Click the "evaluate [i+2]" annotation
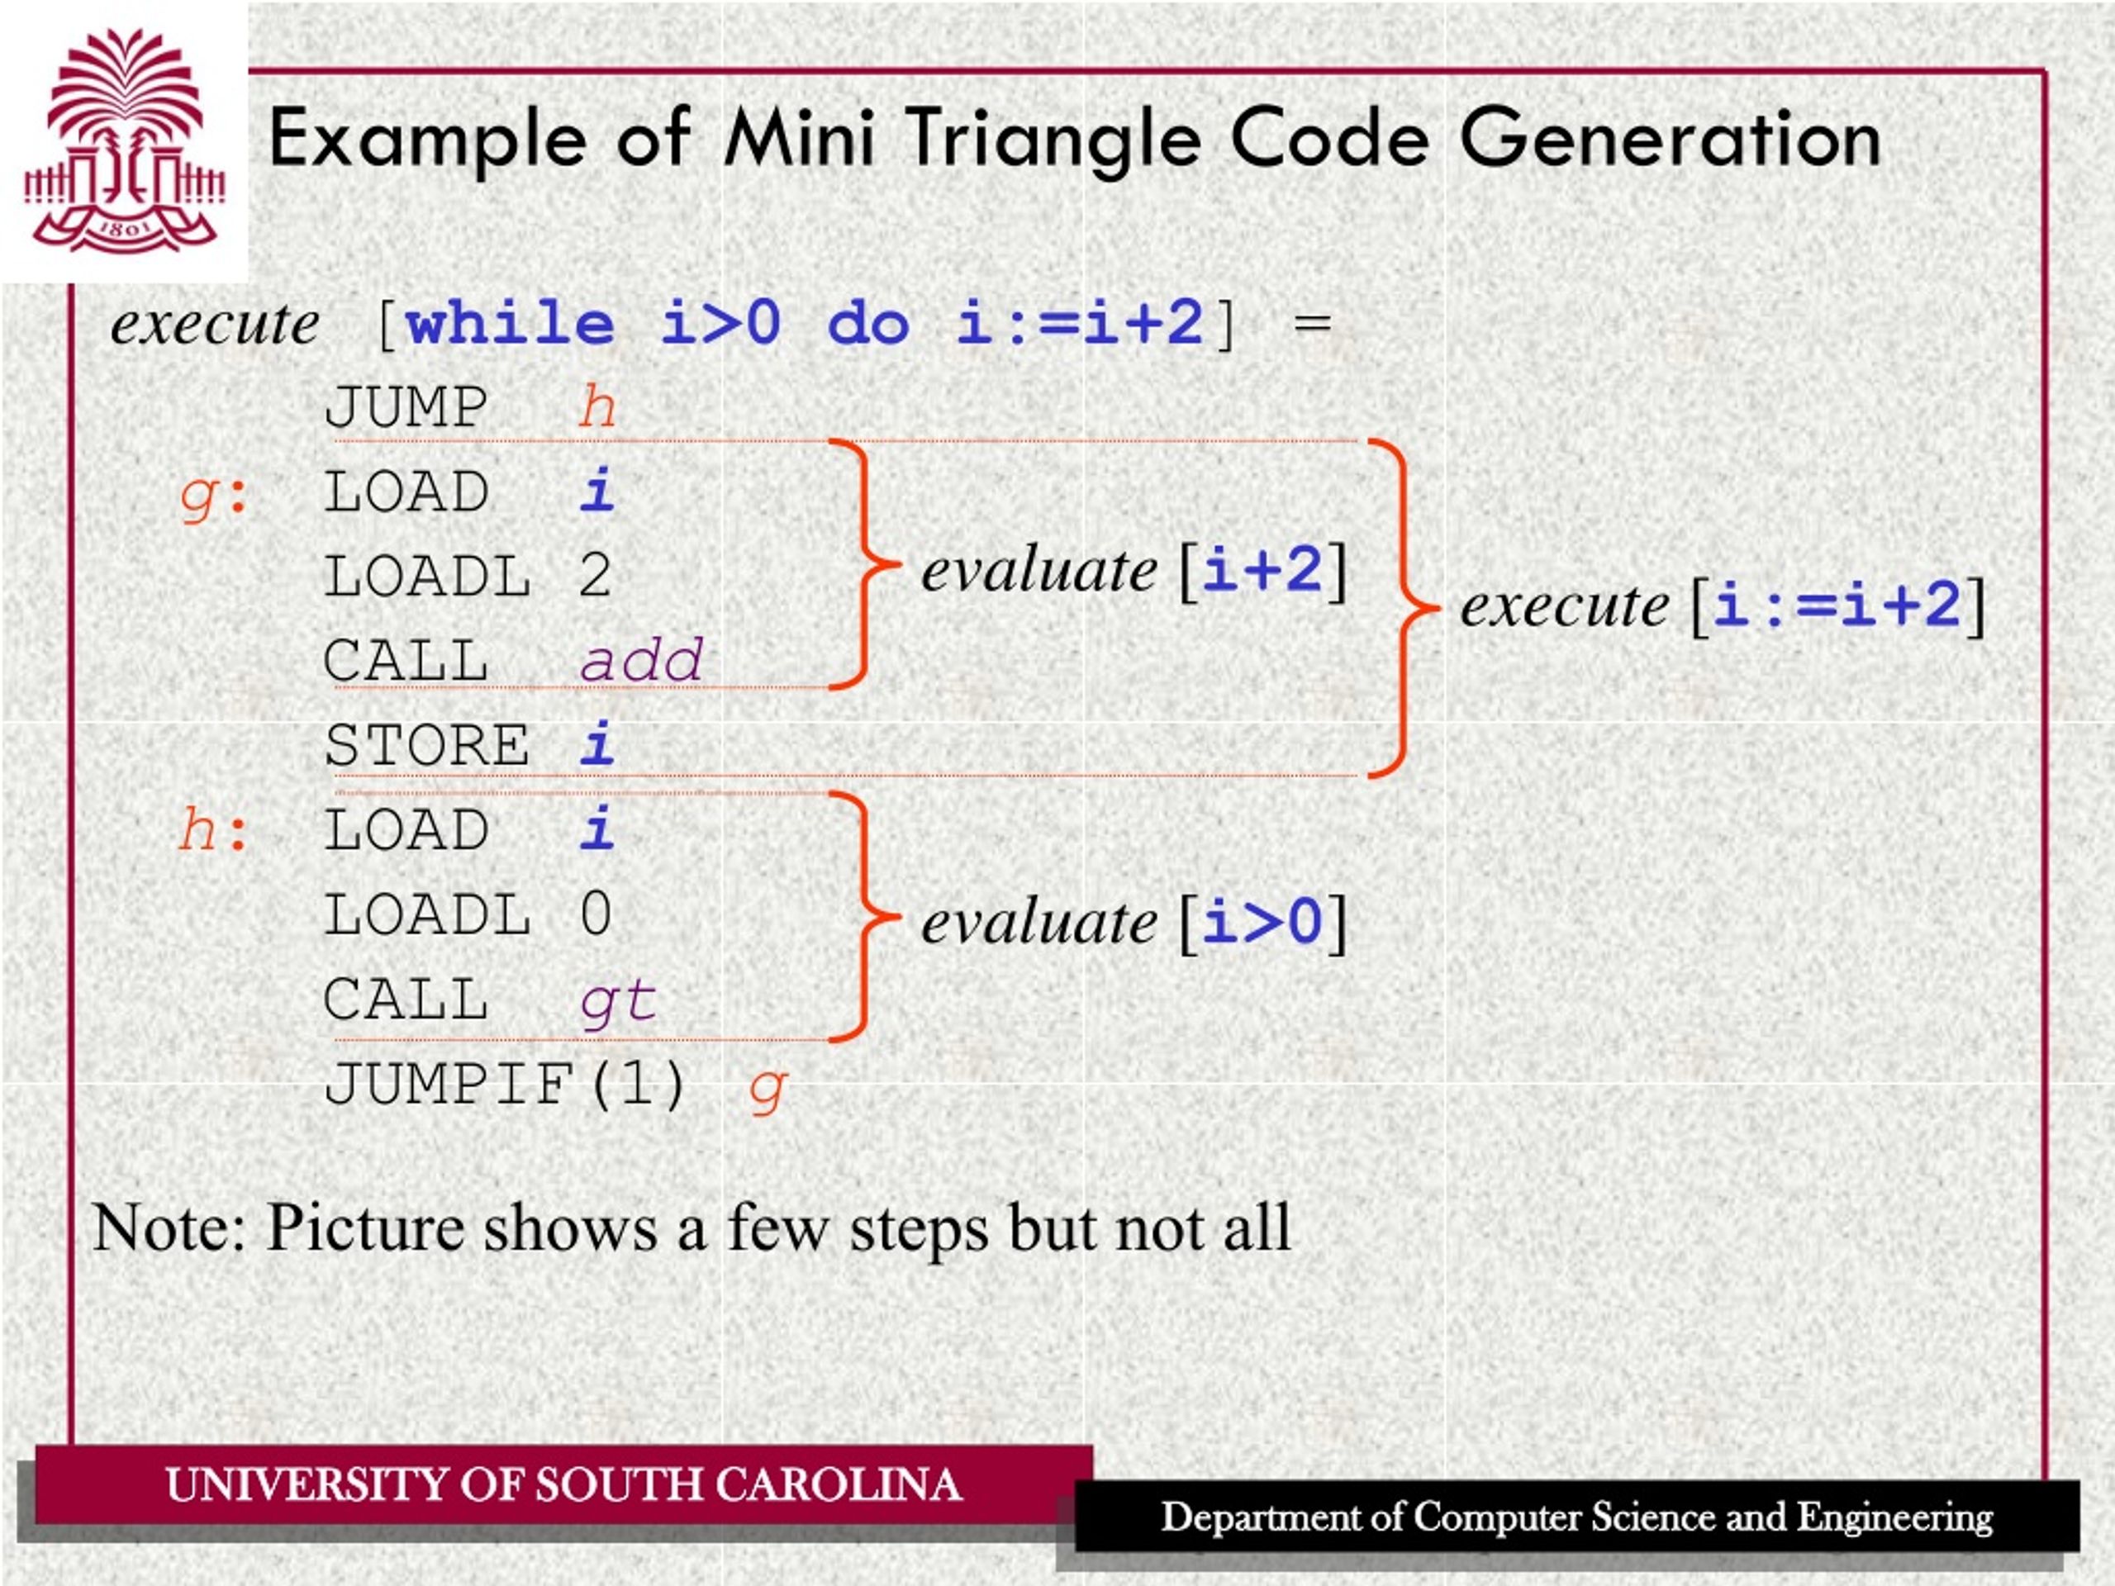This screenshot has width=2115, height=1586. 1134,571
